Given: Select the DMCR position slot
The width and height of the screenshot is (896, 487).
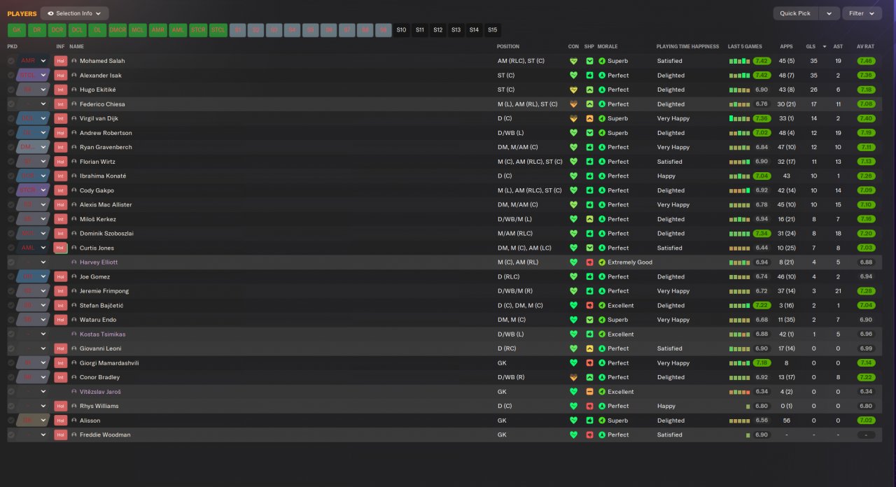Looking at the screenshot, I should pos(118,30).
